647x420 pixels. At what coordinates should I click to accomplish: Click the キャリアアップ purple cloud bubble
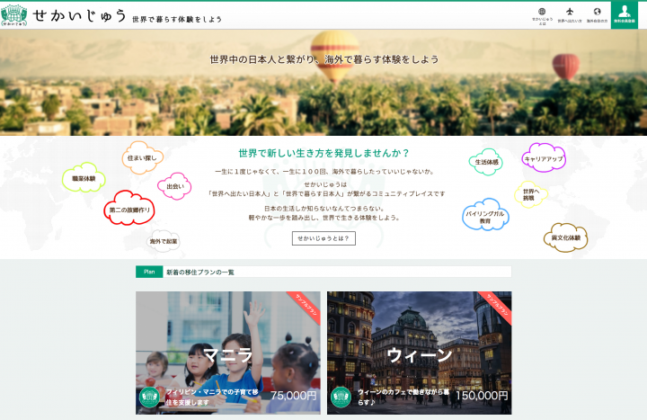544,158
